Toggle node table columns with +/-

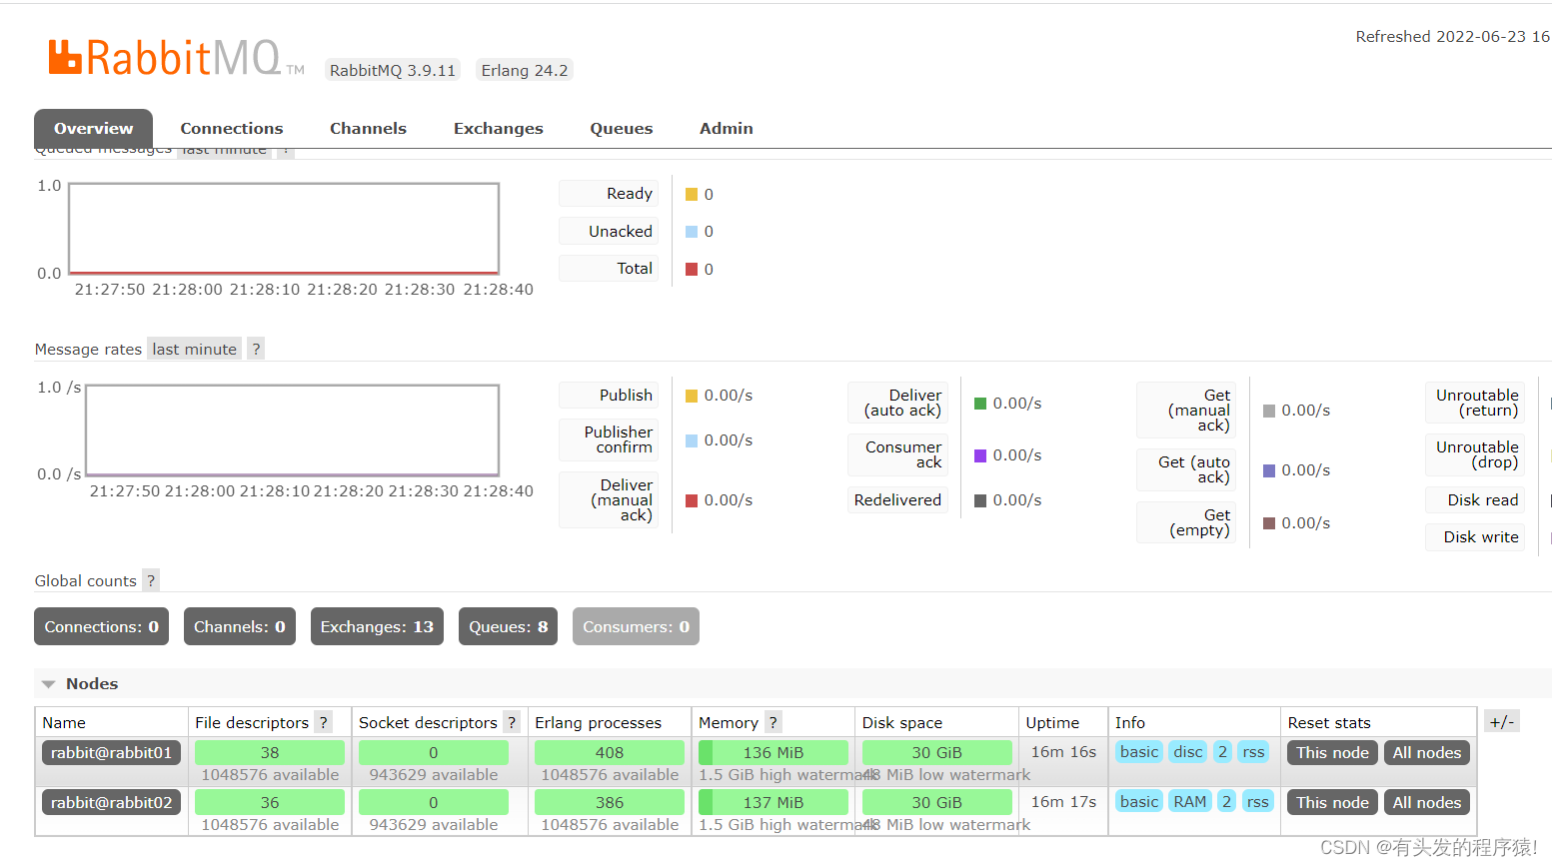pos(1501,721)
